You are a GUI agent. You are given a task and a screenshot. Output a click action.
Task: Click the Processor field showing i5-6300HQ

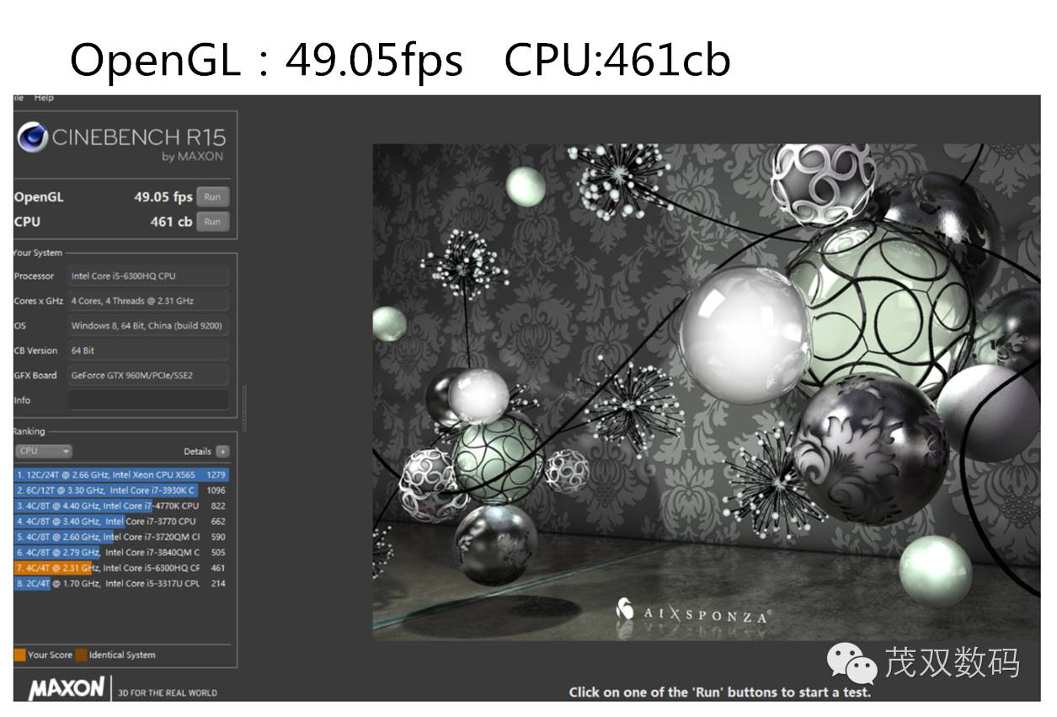click(x=147, y=276)
